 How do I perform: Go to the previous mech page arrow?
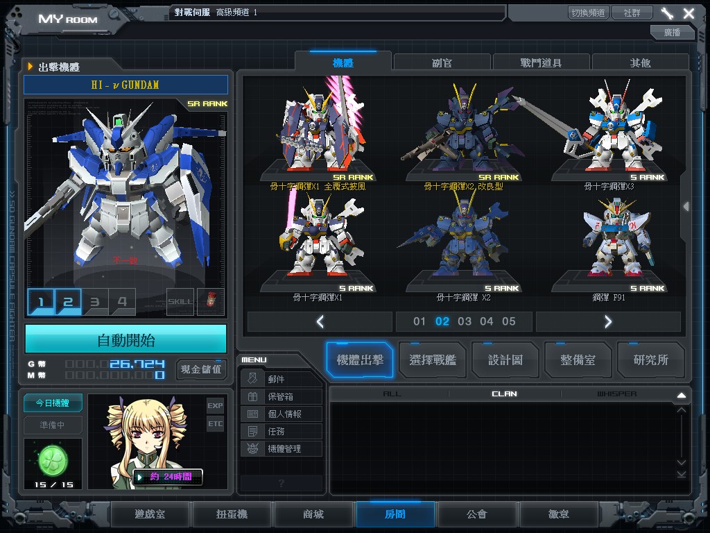pyautogui.click(x=320, y=321)
